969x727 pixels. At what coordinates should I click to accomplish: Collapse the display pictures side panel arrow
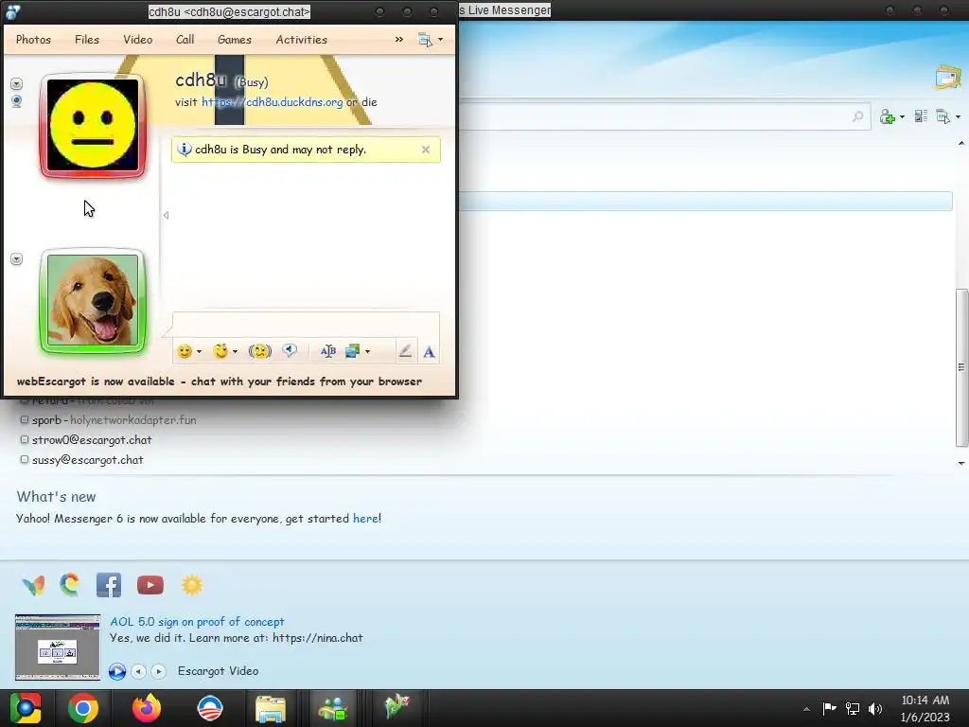pos(166,215)
